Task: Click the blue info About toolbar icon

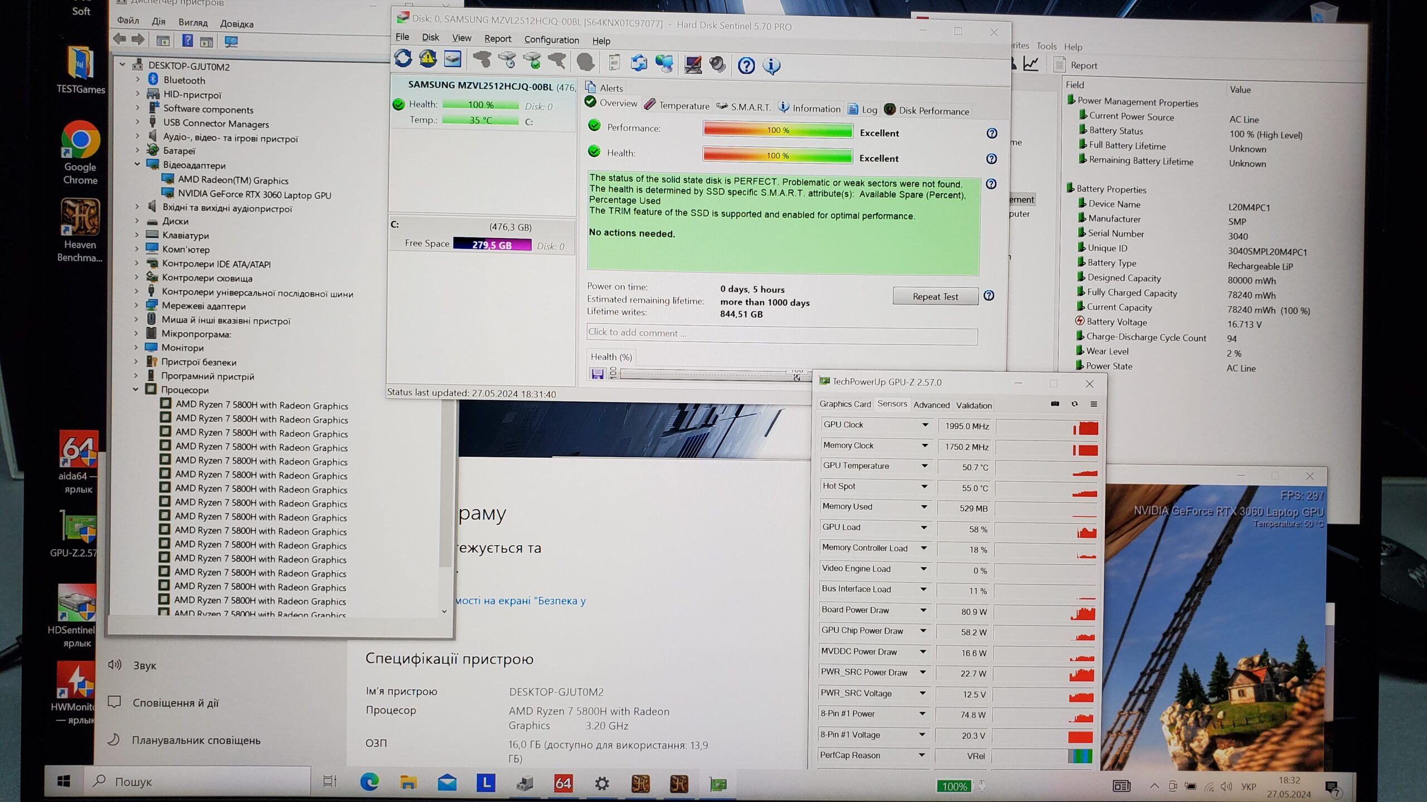Action: tap(771, 66)
